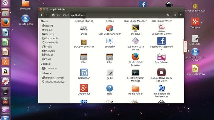
Task: Open Videos in the sidebar
Action: click(x=48, y=55)
